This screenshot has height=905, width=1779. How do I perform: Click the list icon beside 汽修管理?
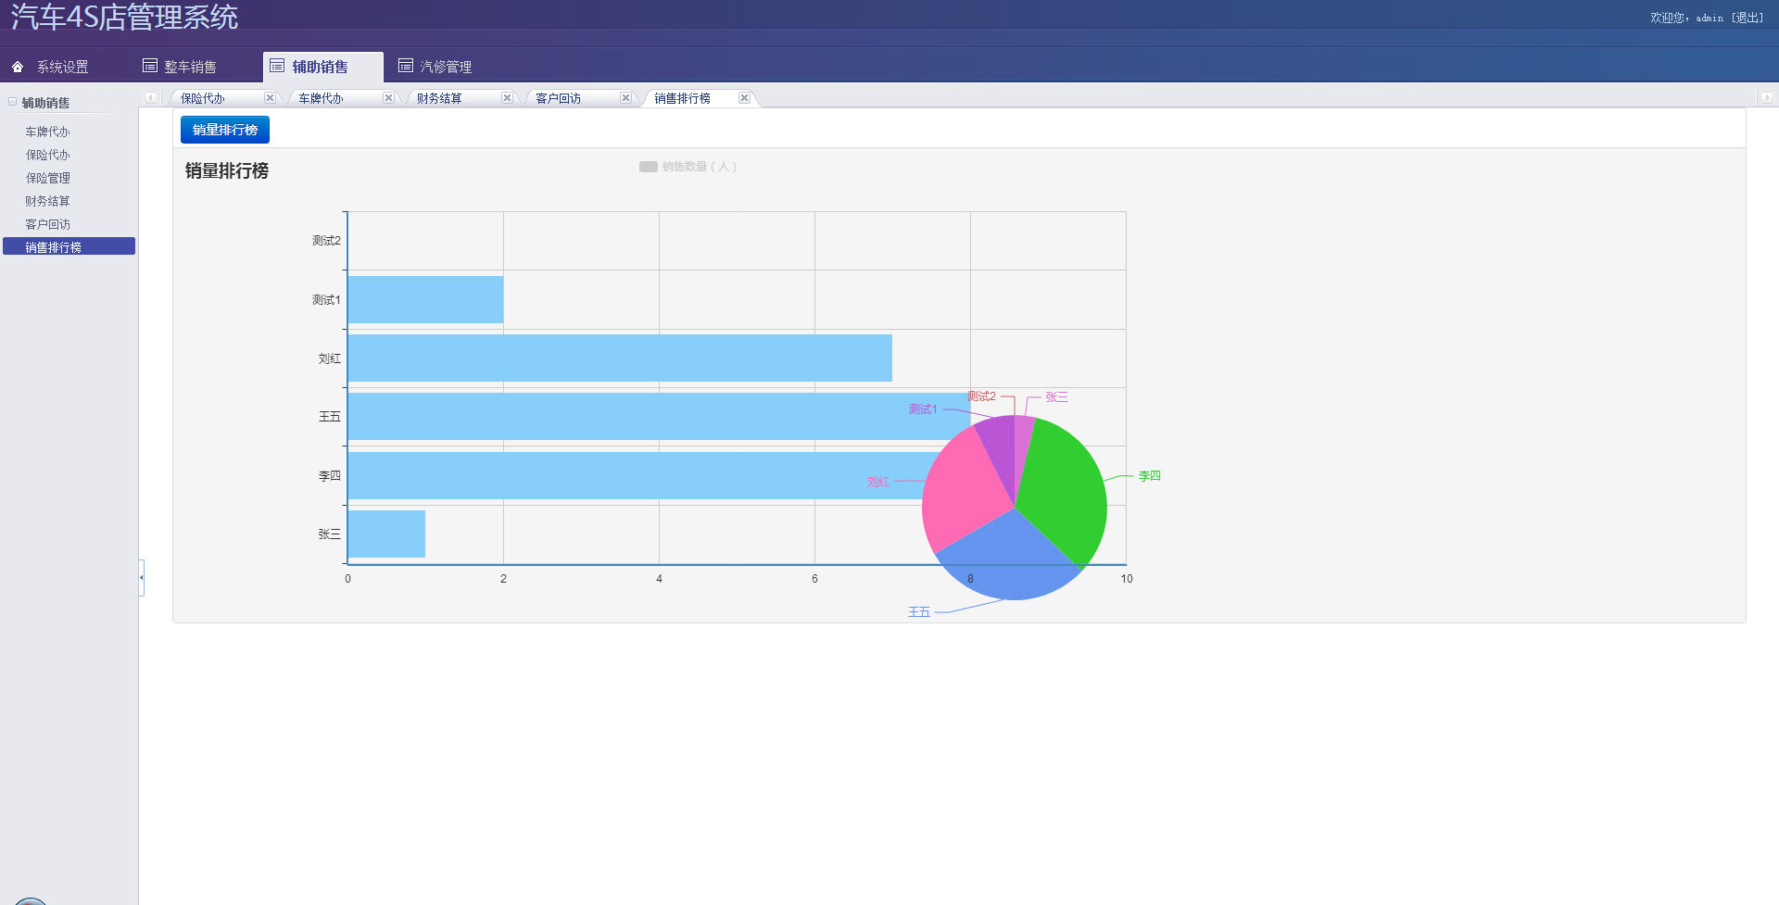(405, 66)
